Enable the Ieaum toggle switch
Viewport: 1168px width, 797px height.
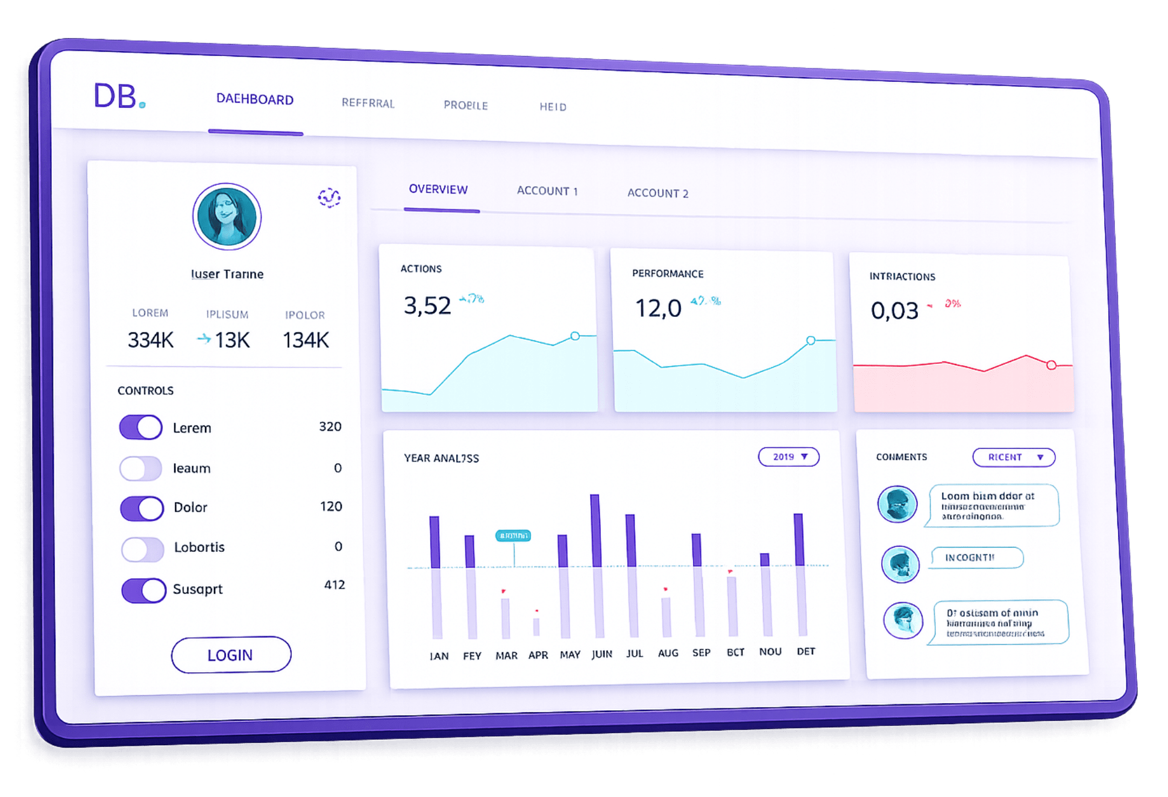tap(141, 468)
